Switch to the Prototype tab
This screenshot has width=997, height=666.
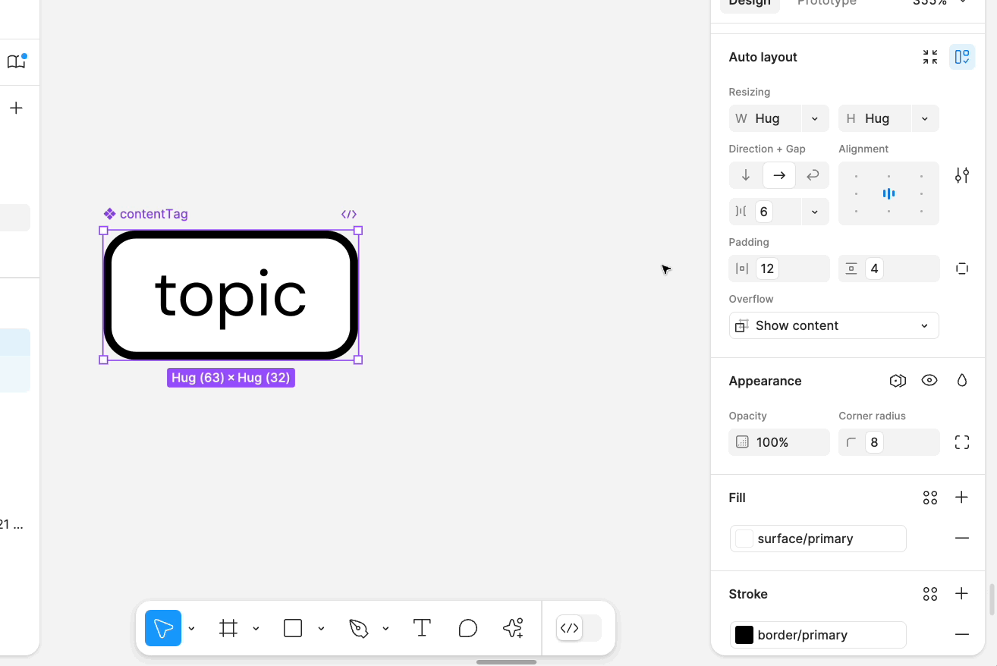826,3
